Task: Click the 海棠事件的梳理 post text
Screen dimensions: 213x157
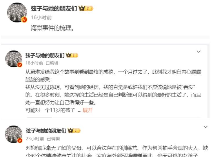Action: point(52,28)
